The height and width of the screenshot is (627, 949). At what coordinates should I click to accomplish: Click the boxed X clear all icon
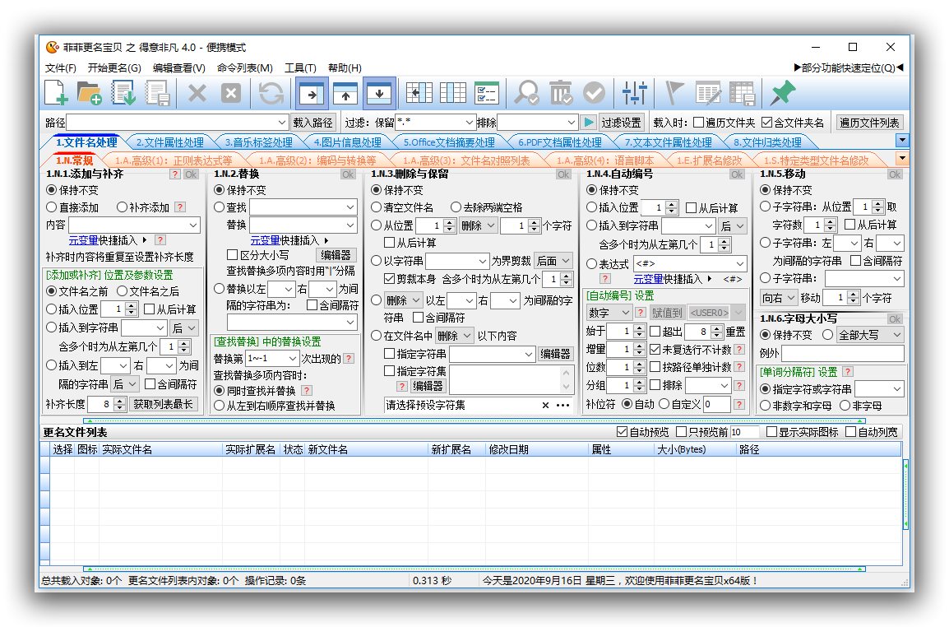(x=230, y=93)
